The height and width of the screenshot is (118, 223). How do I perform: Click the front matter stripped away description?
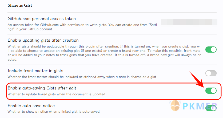pyautogui.click(x=82, y=77)
